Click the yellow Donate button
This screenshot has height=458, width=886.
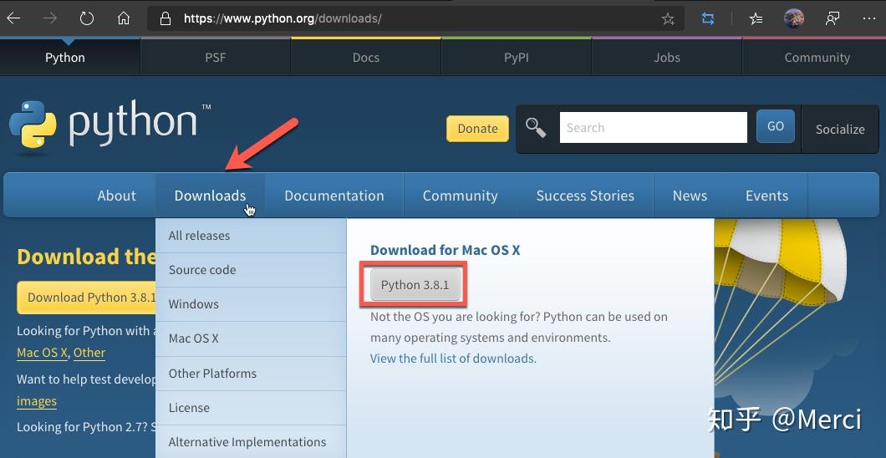click(477, 128)
